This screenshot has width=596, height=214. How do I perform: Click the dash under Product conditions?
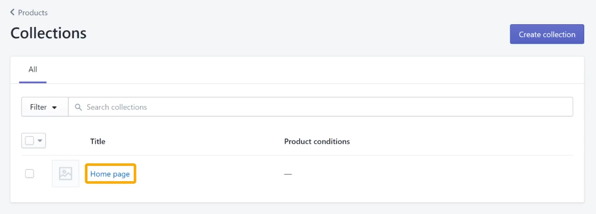[288, 174]
